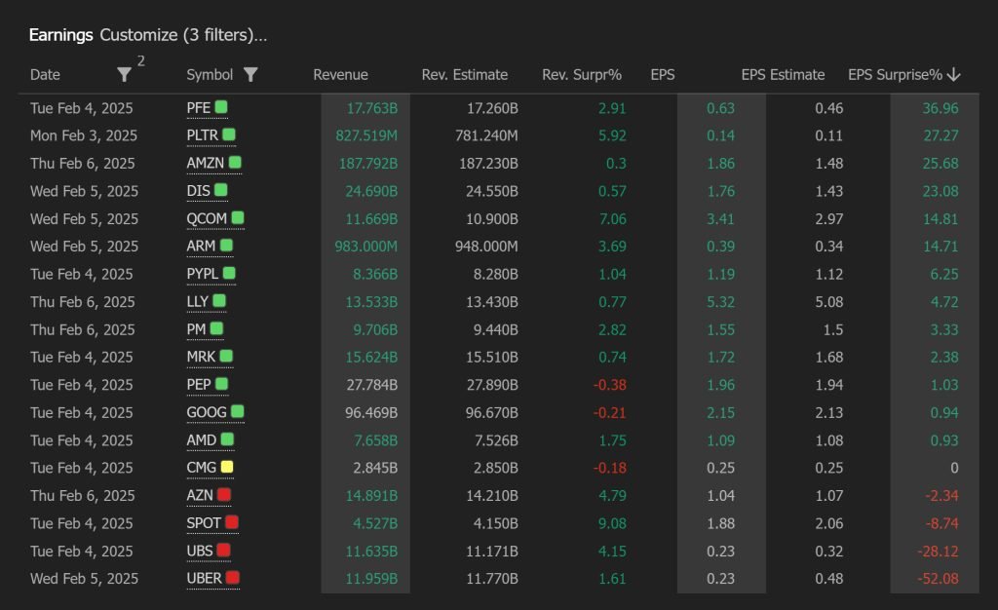
Task: Select QCOM EPS value 3.41
Action: click(720, 219)
